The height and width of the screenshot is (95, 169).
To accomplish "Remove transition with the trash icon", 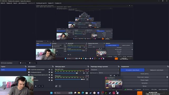I will click(x=114, y=76).
